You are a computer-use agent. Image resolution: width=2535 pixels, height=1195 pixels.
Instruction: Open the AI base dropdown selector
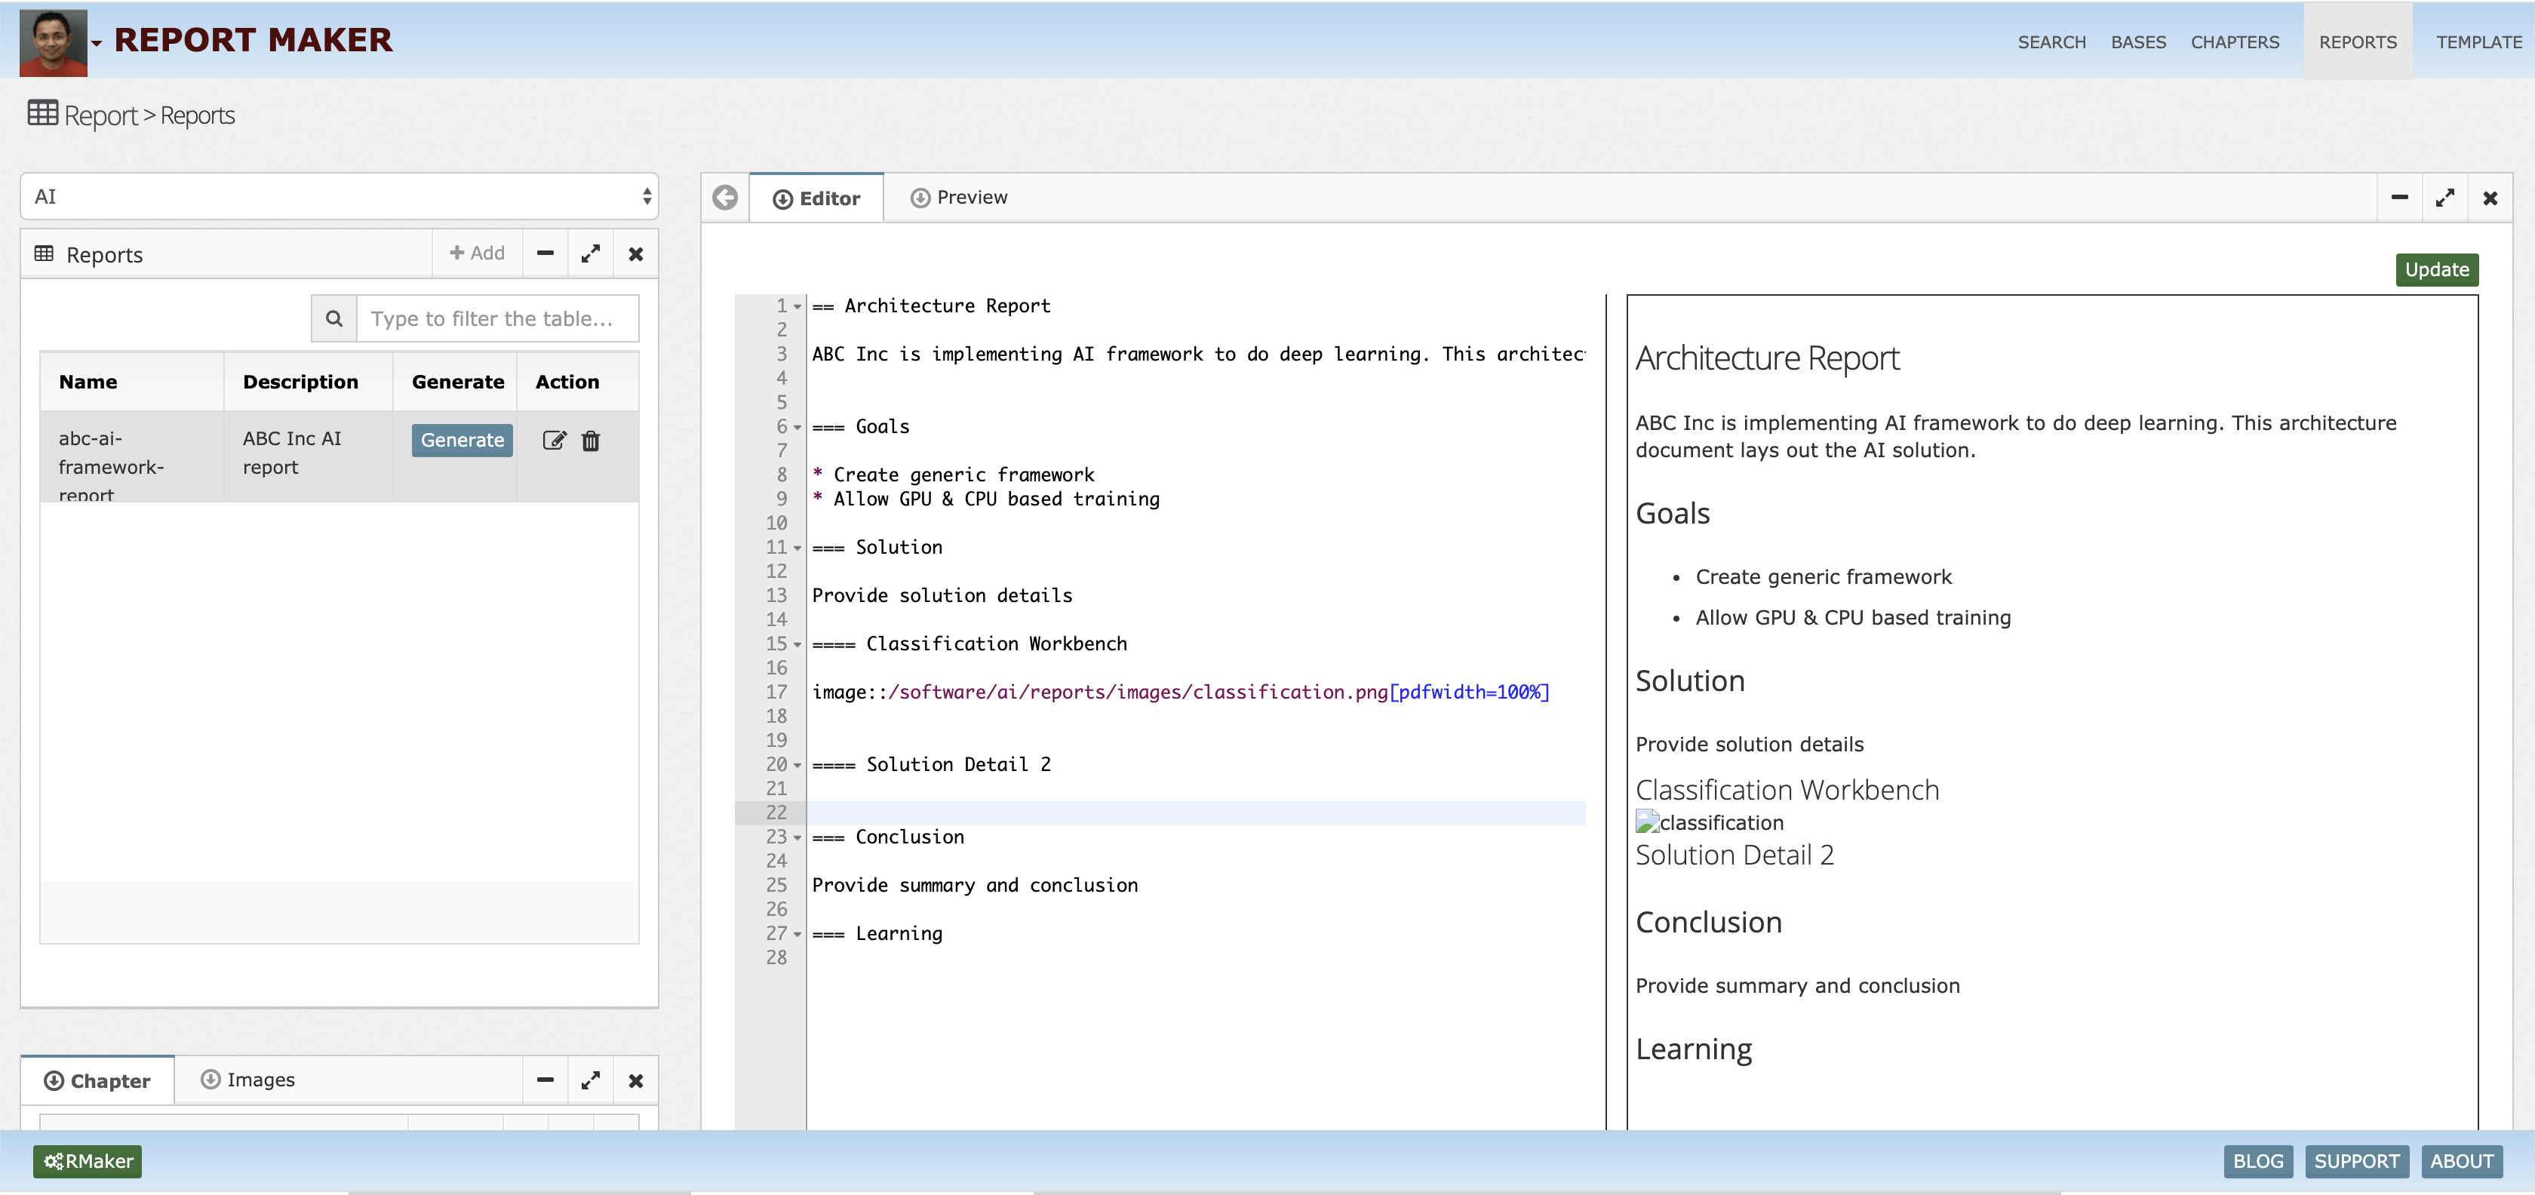[x=339, y=197]
